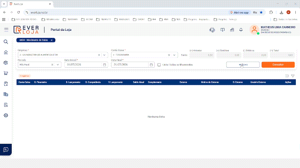Open the table columns chooser icon
The image size is (300, 168).
pyautogui.click(x=287, y=76)
